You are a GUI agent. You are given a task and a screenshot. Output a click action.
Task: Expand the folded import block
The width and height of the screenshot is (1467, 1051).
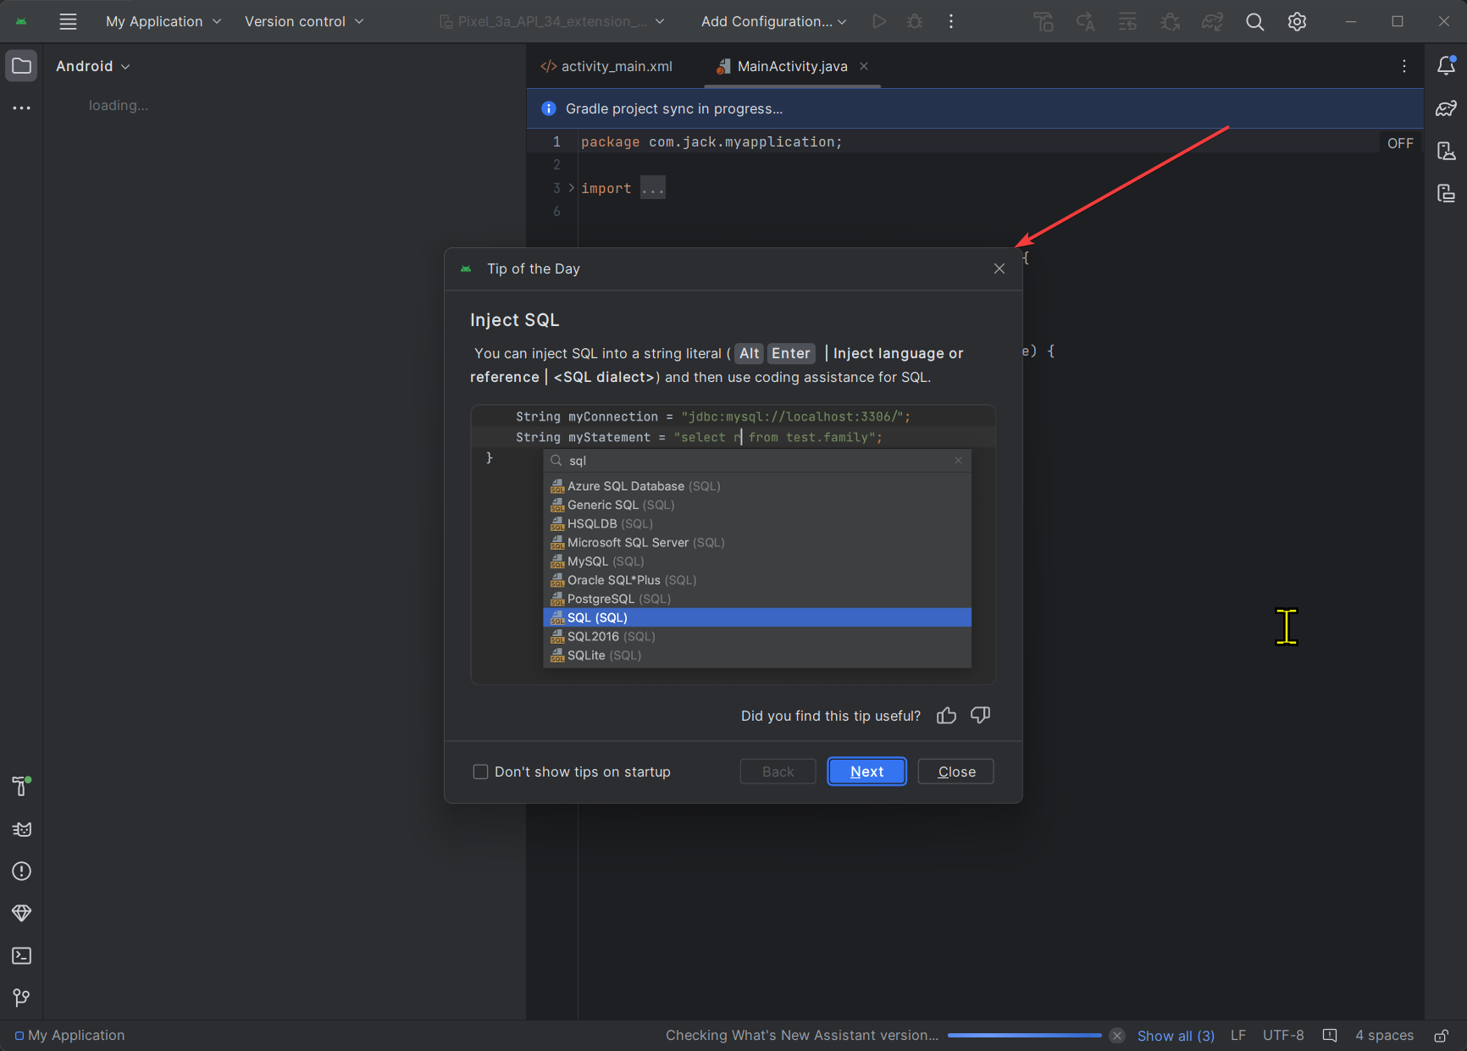pyautogui.click(x=571, y=188)
